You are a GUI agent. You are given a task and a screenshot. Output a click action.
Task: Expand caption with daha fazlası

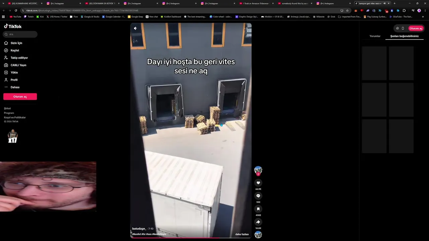[242, 234]
